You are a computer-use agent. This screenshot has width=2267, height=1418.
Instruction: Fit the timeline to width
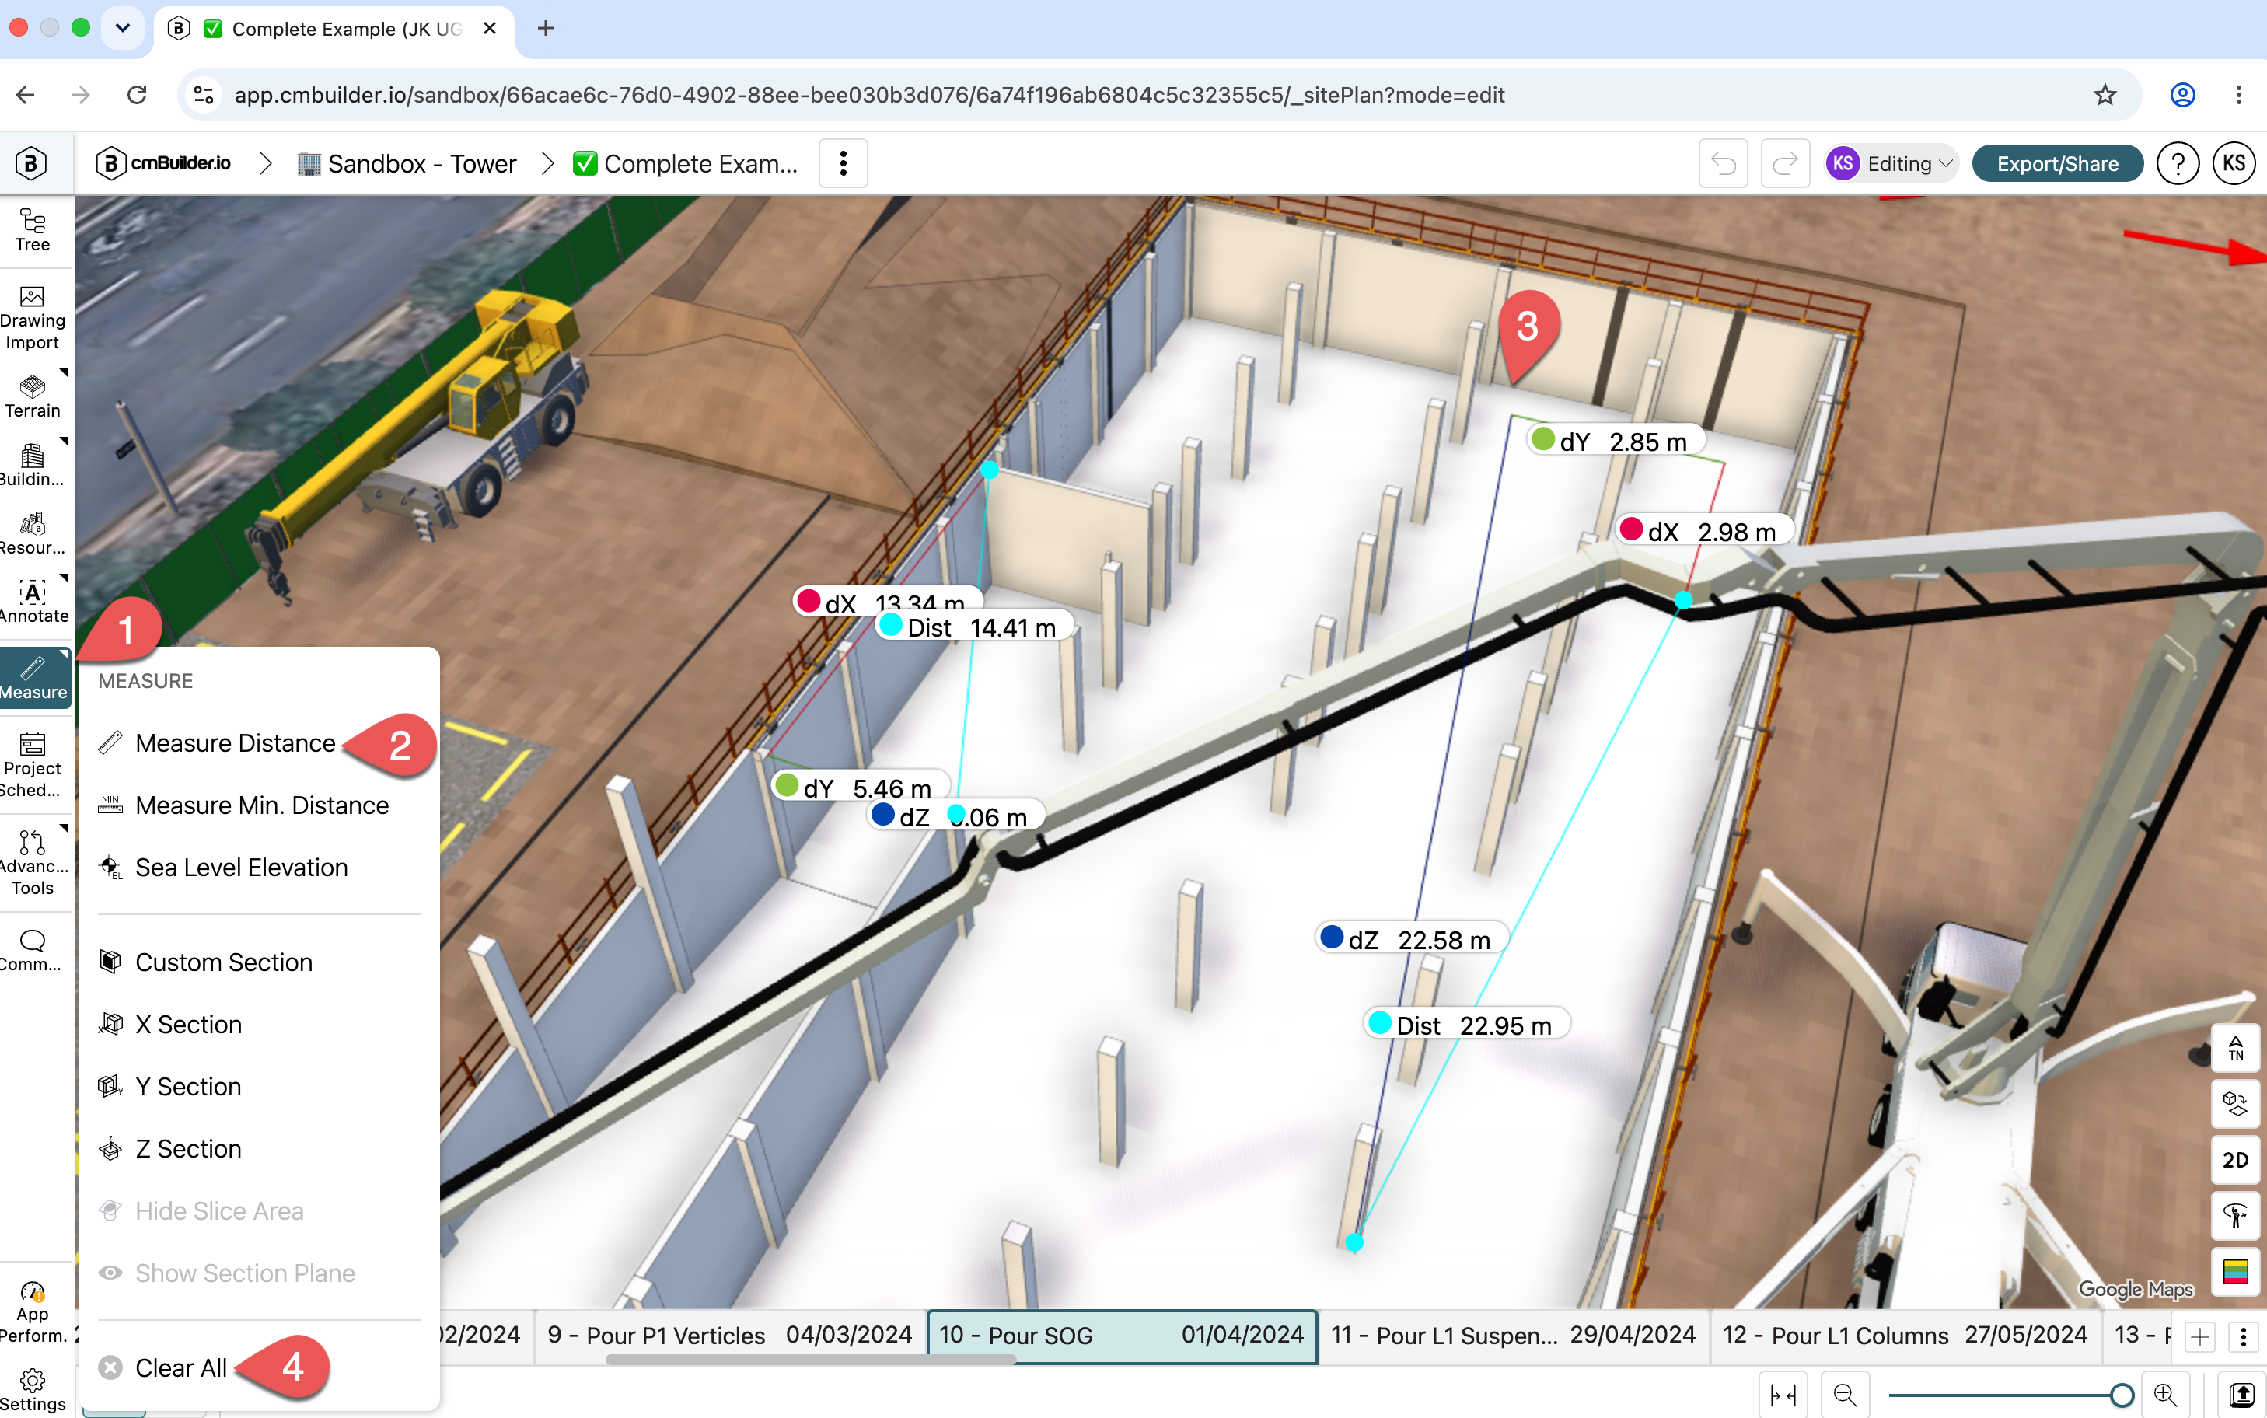pos(1783,1395)
